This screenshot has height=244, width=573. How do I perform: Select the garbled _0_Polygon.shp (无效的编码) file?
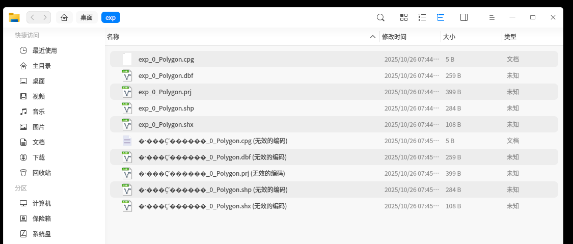[334, 189]
